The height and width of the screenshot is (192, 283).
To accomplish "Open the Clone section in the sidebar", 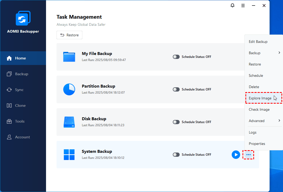I will click(x=20, y=105).
